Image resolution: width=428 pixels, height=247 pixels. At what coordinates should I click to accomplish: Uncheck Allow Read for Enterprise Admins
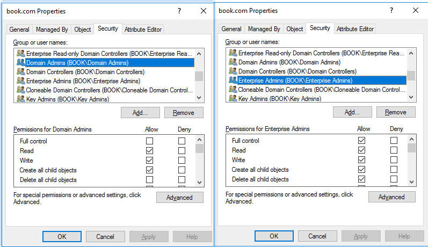[x=361, y=150]
